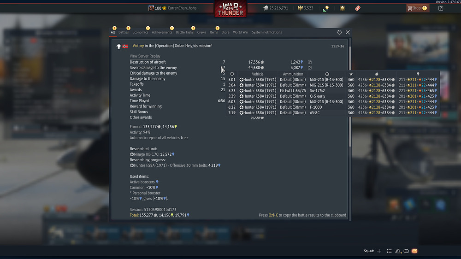Click the tooltip row for AV-8C target
Screen dimensions: 461x259
click(x=332, y=113)
